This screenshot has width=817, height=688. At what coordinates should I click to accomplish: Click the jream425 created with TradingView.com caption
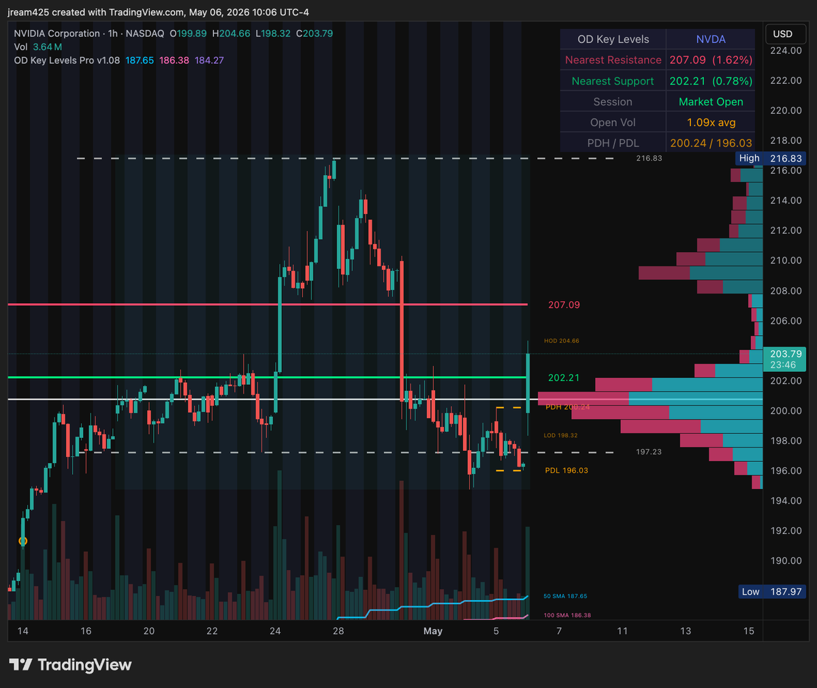click(158, 12)
